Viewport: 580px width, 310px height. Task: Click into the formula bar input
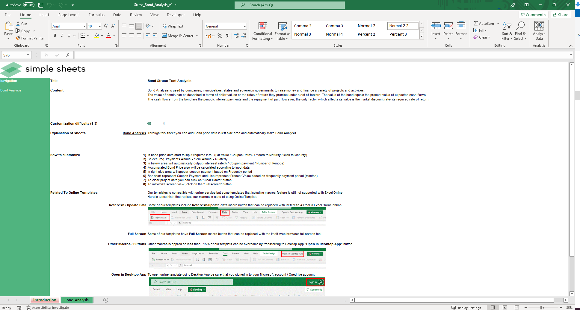321,55
